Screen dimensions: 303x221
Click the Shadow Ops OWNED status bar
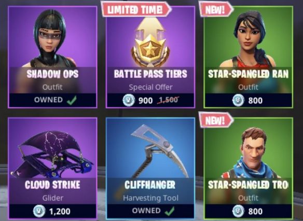coord(52,100)
